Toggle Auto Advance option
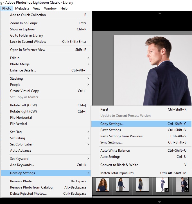 46,151
